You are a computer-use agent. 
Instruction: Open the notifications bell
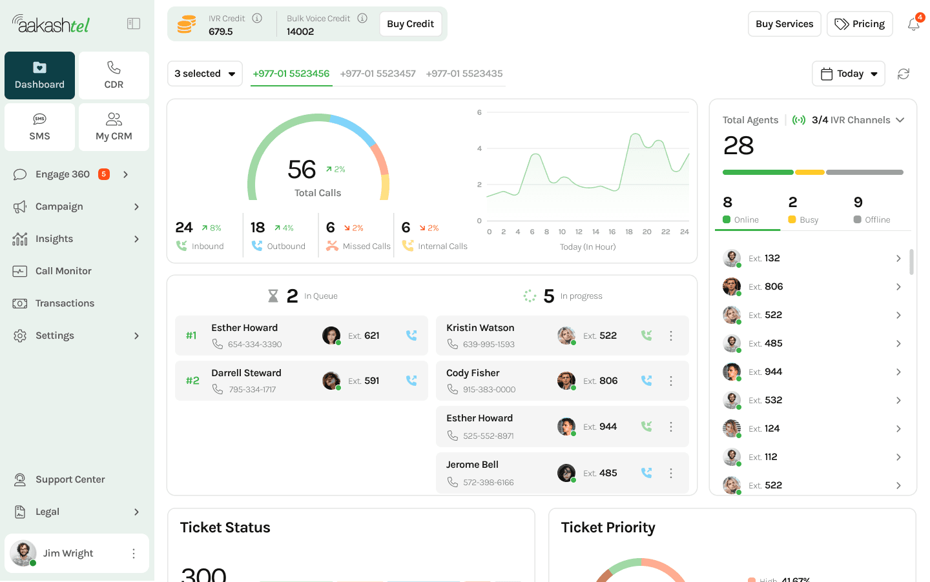click(x=913, y=25)
